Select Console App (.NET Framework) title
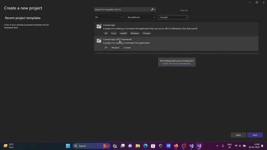267x150 pixels. pos(117,39)
